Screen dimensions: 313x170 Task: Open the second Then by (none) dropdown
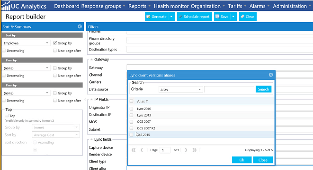[26, 93]
